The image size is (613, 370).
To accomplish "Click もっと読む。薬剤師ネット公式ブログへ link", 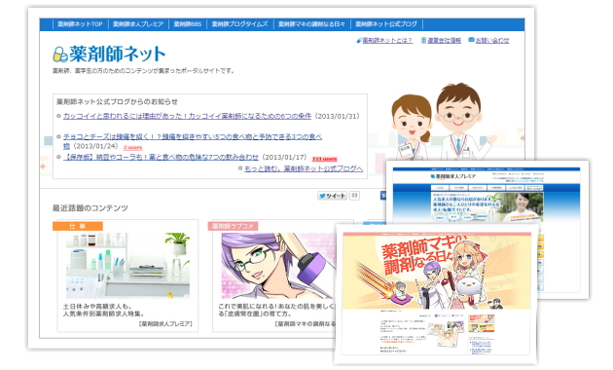I will (x=304, y=168).
